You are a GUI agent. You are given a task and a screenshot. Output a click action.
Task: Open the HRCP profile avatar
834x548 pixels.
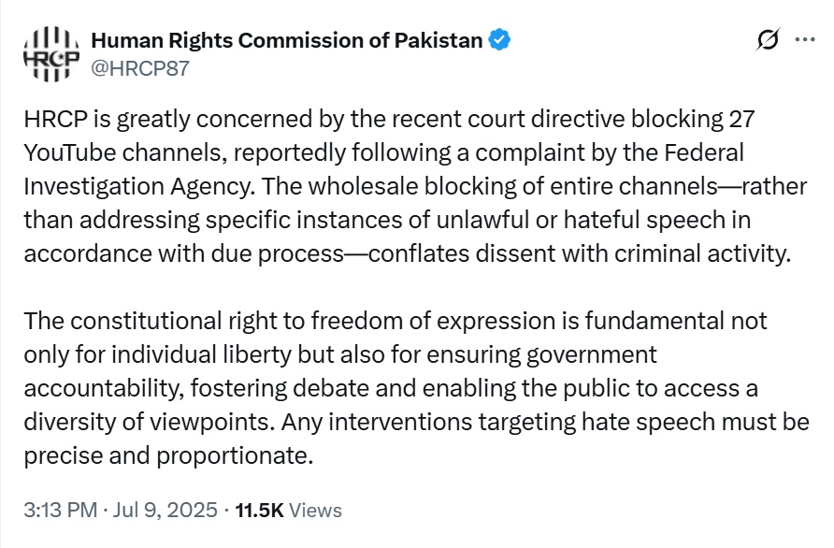tap(51, 53)
